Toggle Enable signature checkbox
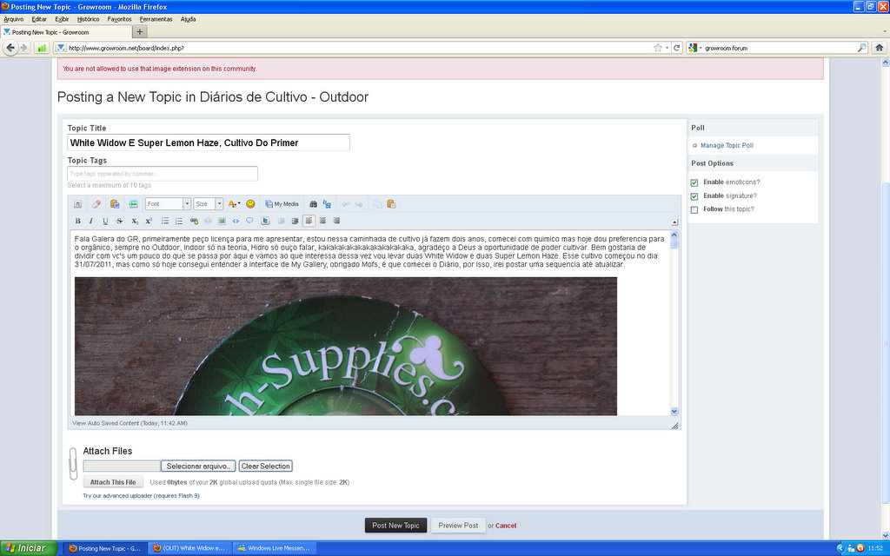This screenshot has height=556, width=890. pos(694,196)
